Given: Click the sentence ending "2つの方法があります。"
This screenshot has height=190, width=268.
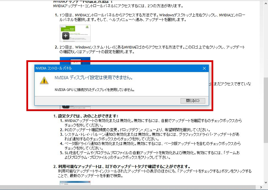Looking at the screenshot, I should [x=118, y=6].
